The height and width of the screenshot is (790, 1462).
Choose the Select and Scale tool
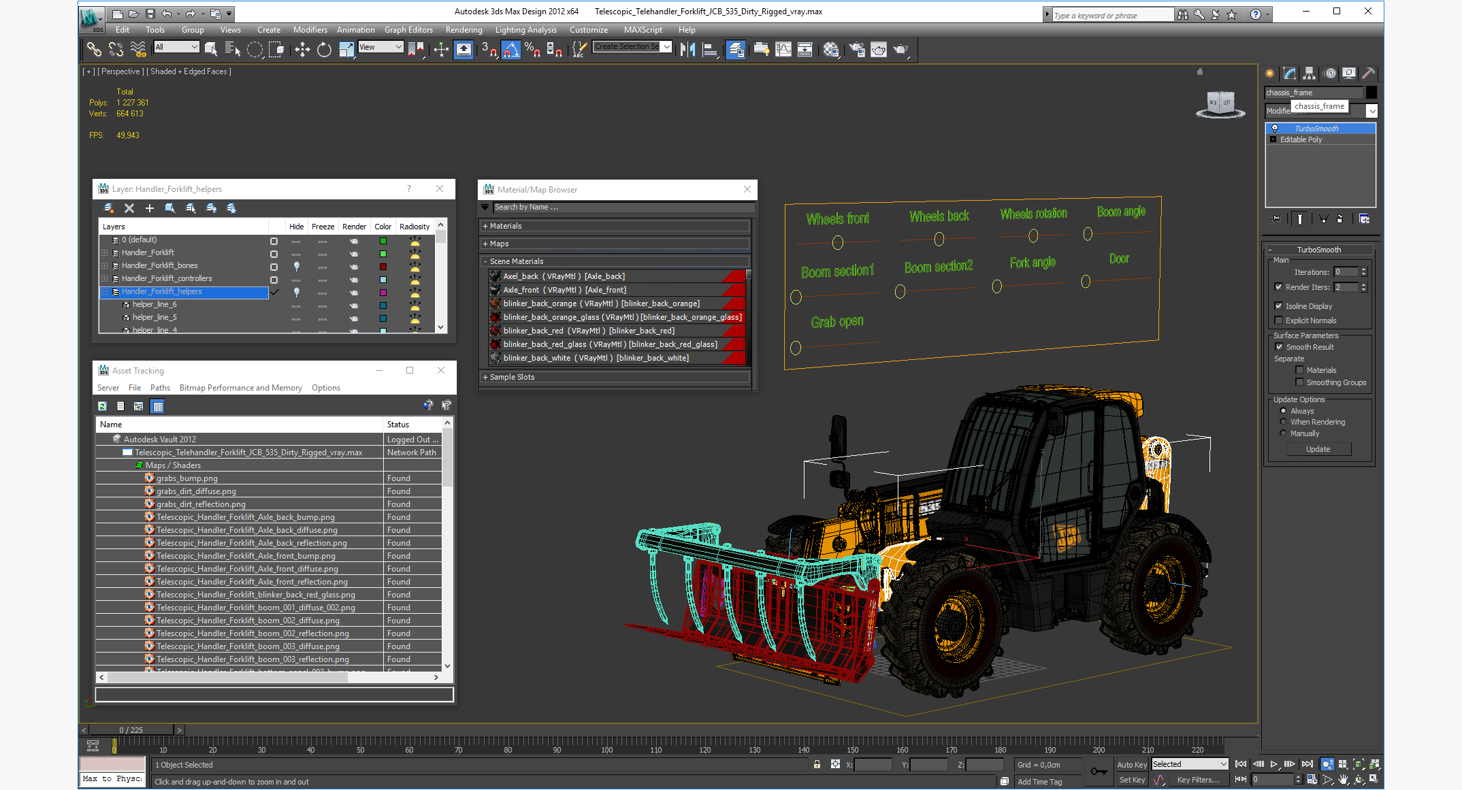[346, 49]
